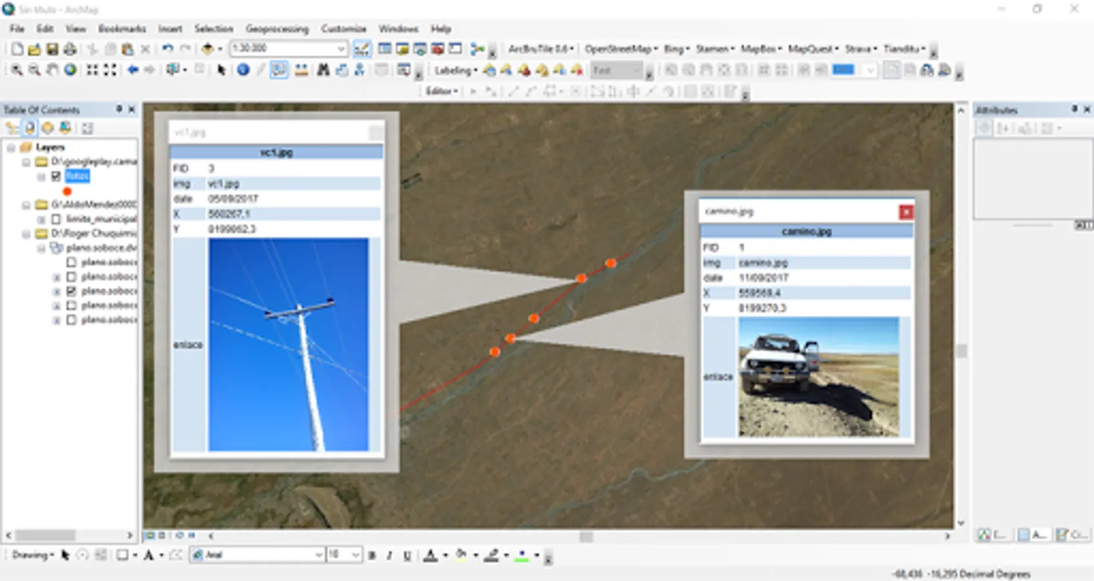Open the Geoprocessing menu

coord(276,29)
